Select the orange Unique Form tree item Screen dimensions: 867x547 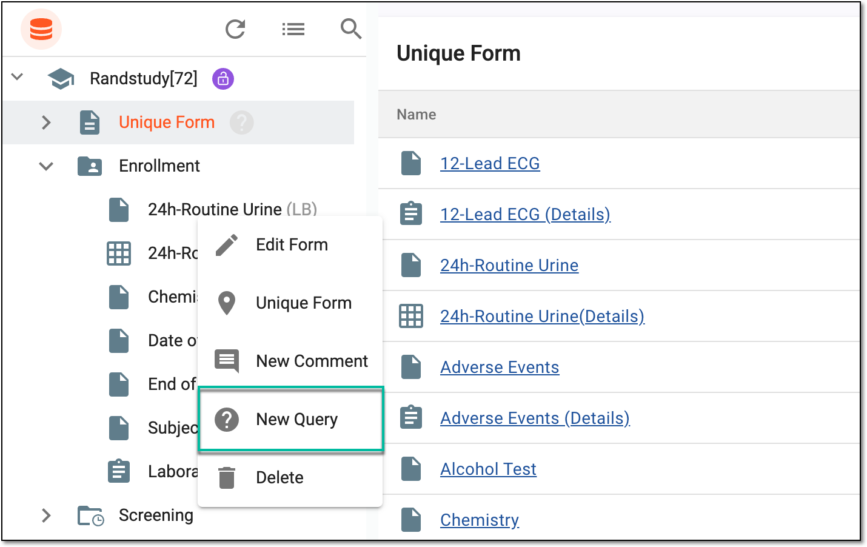pos(167,122)
